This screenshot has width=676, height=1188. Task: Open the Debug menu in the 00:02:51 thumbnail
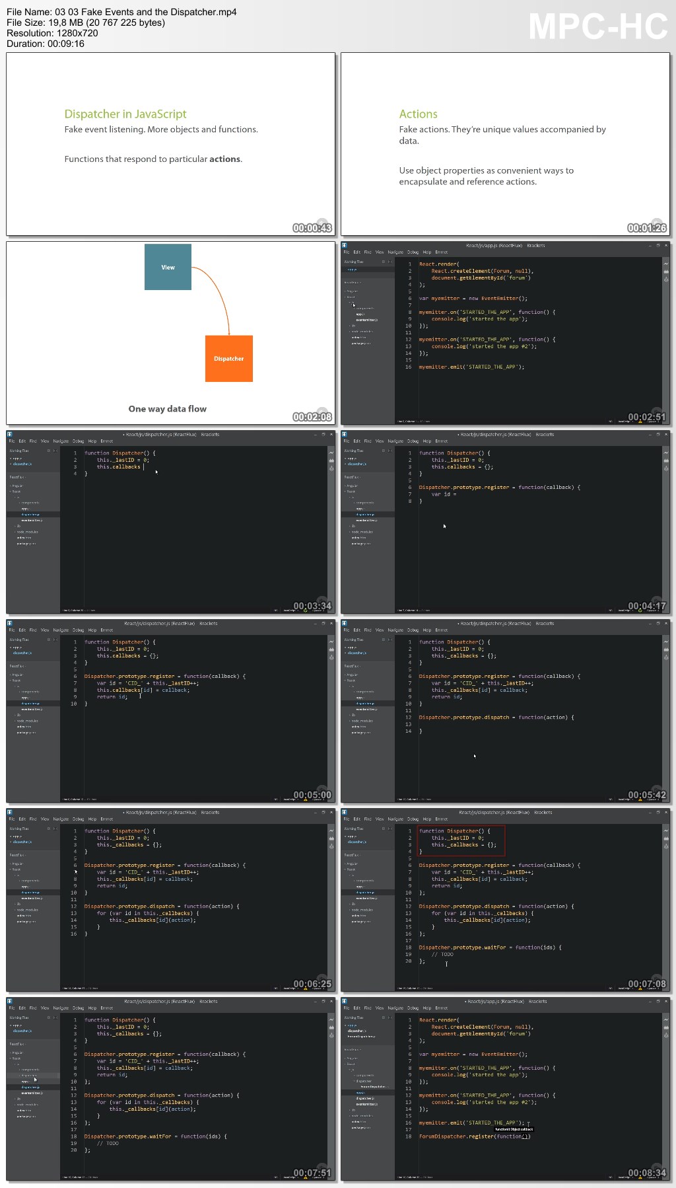click(x=413, y=252)
